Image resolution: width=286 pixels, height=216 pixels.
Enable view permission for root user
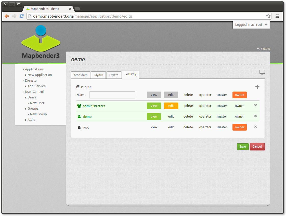(154, 127)
